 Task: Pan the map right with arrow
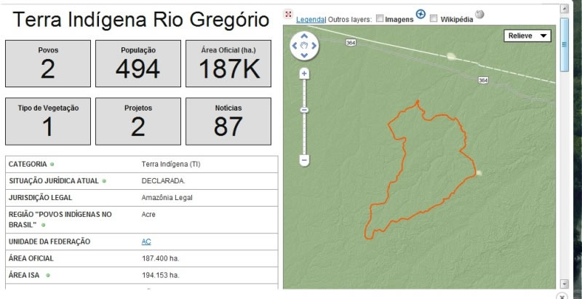coord(314,46)
